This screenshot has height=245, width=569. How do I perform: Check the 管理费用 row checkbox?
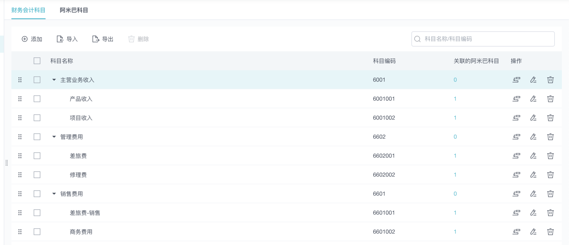point(37,137)
